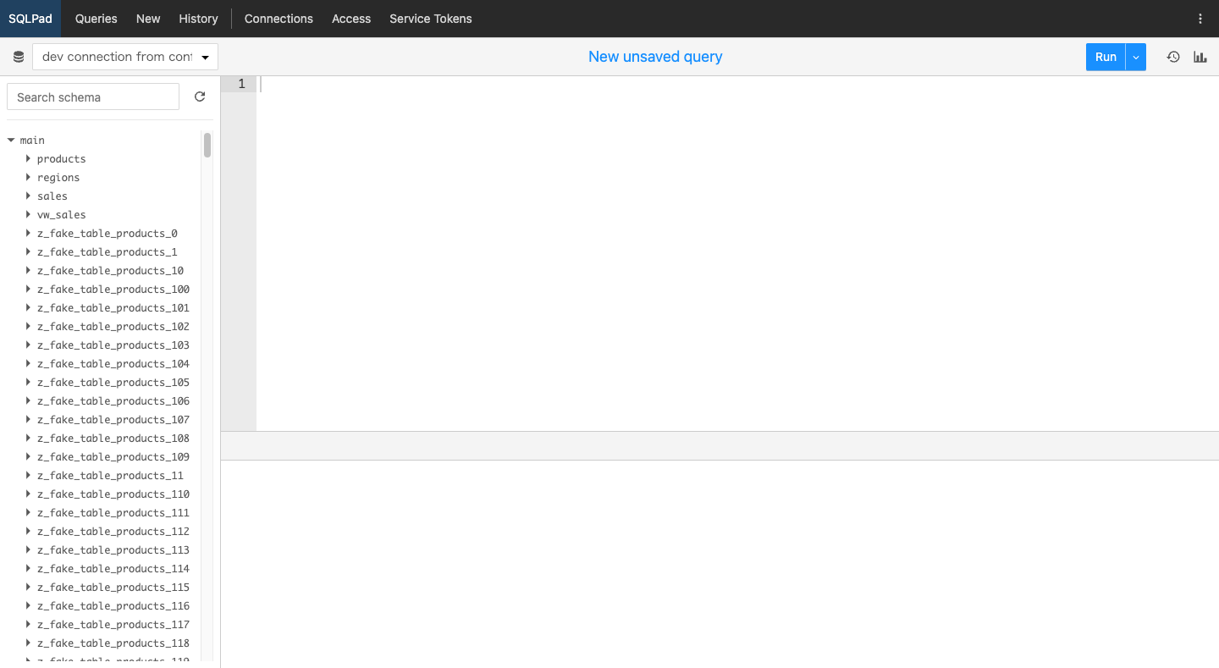Open the query history clock icon
Screen dimensions: 1219x668
1173,57
